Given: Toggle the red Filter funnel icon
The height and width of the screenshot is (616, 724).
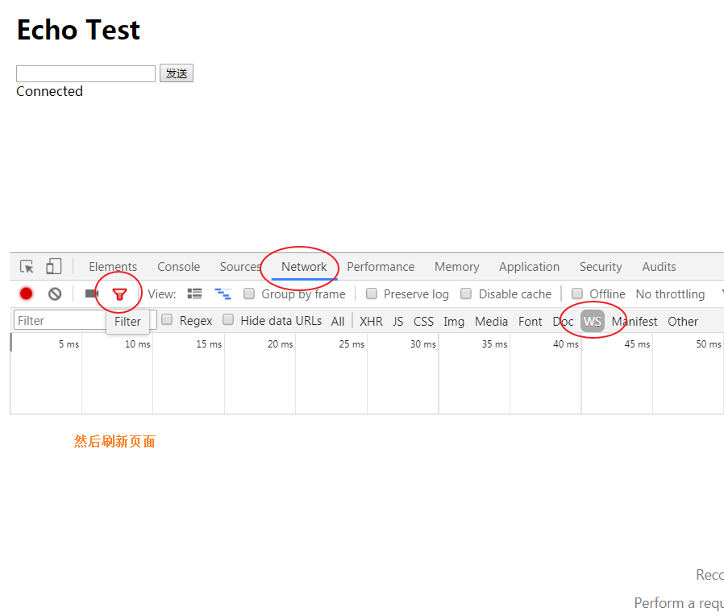Looking at the screenshot, I should (119, 294).
